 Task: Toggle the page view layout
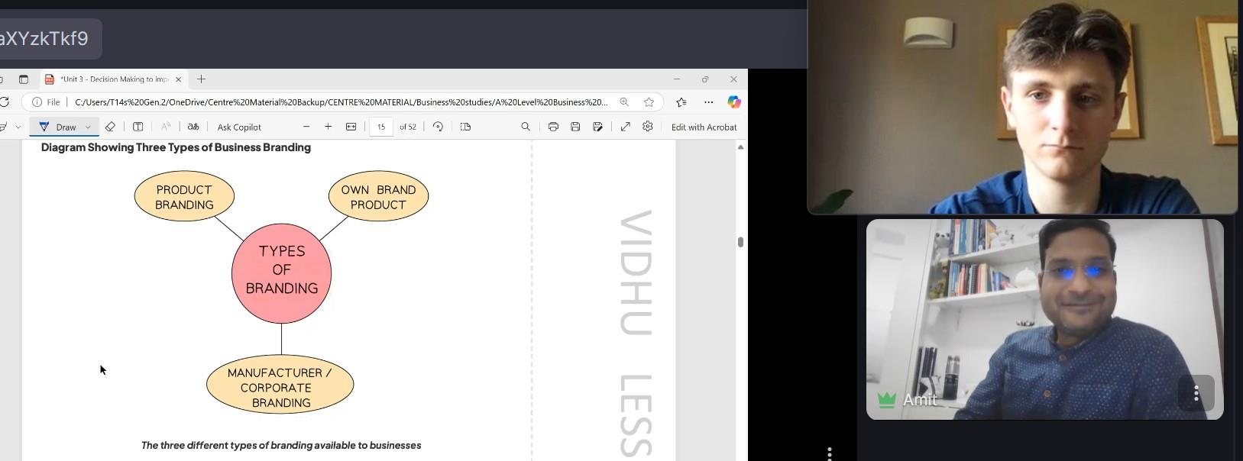(465, 127)
